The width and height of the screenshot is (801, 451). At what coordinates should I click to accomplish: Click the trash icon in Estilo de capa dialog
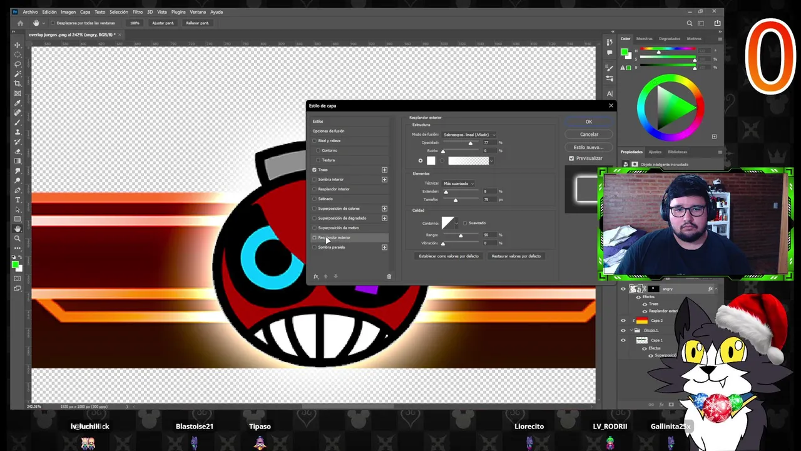pos(389,276)
